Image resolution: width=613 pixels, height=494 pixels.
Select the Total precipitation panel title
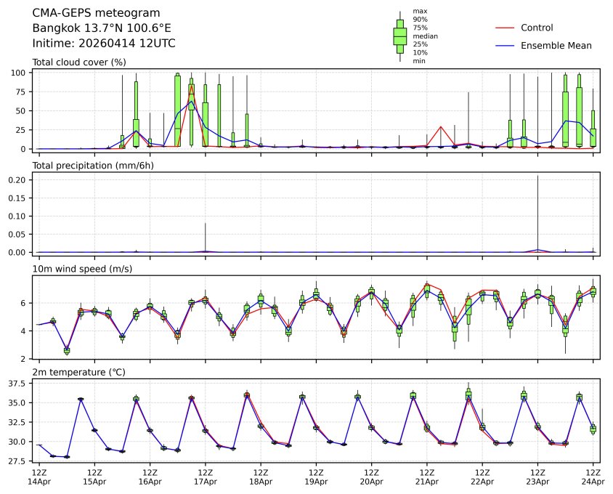[93, 166]
